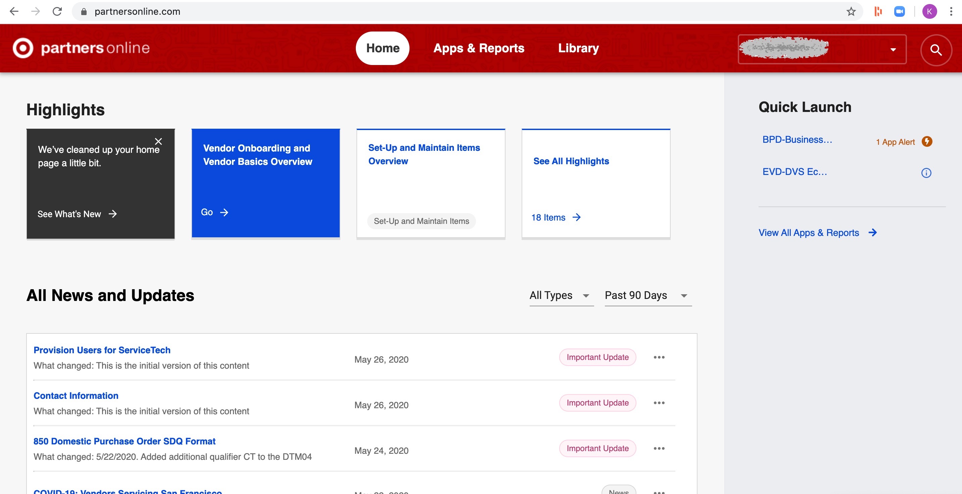Click See What's New link
Viewport: 962px width, 494px height.
(69, 214)
